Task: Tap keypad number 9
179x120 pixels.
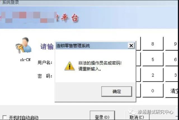Action: 172,44
